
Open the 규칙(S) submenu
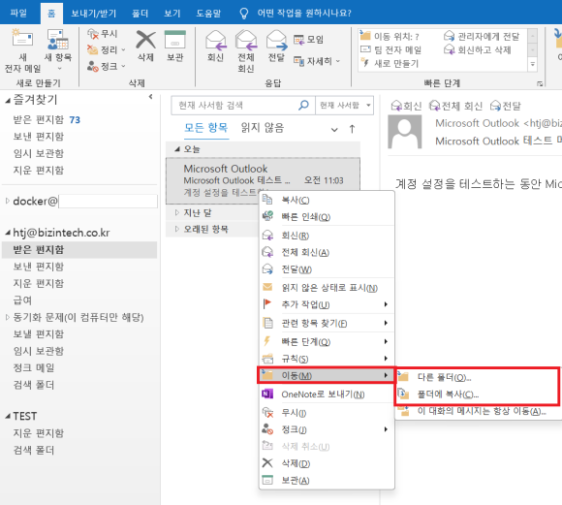click(327, 359)
